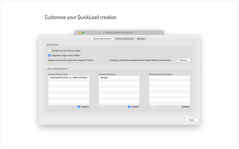This screenshot has width=239, height=149.
Task: Add an exclusion keyword with plus
Action: pyautogui.click(x=100, y=107)
